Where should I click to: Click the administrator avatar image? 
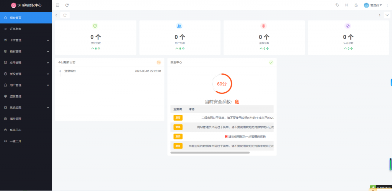tap(366, 5)
